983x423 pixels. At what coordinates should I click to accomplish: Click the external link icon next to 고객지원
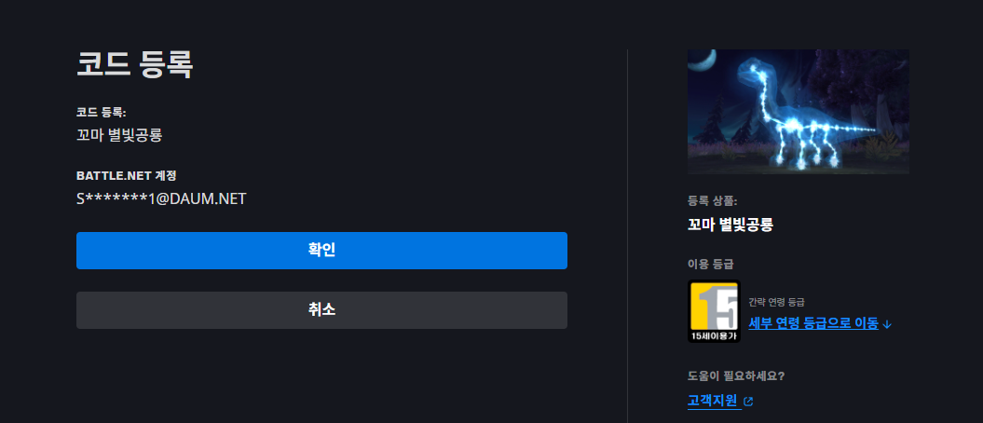click(748, 401)
